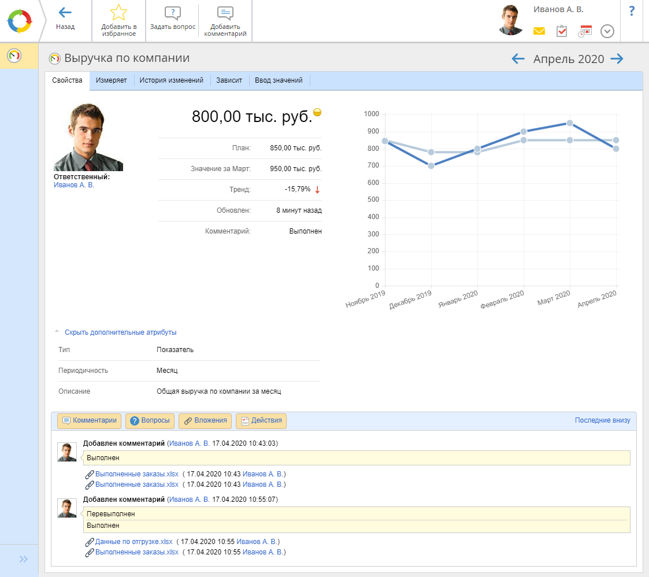This screenshot has width=649, height=577.
Task: Add indicator to favorites with star icon
Action: pos(118,13)
